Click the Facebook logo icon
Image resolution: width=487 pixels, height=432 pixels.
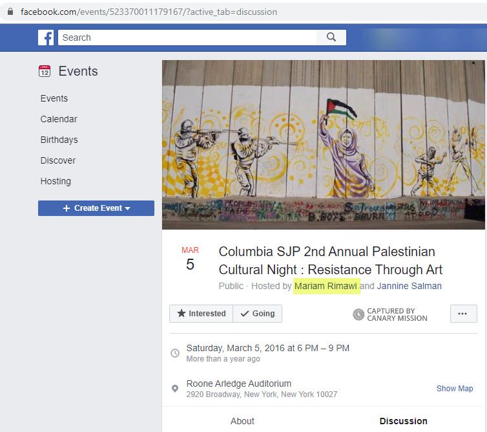[46, 38]
